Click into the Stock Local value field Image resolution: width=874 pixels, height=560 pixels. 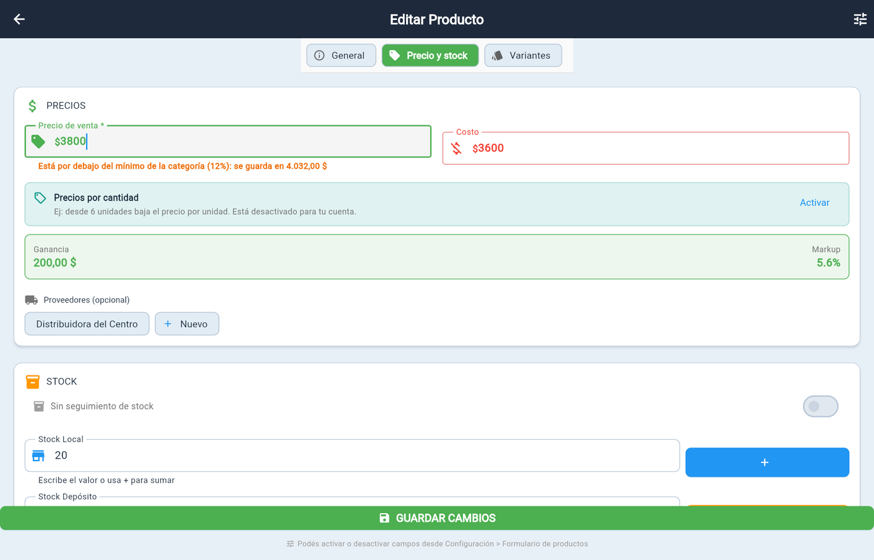click(352, 456)
